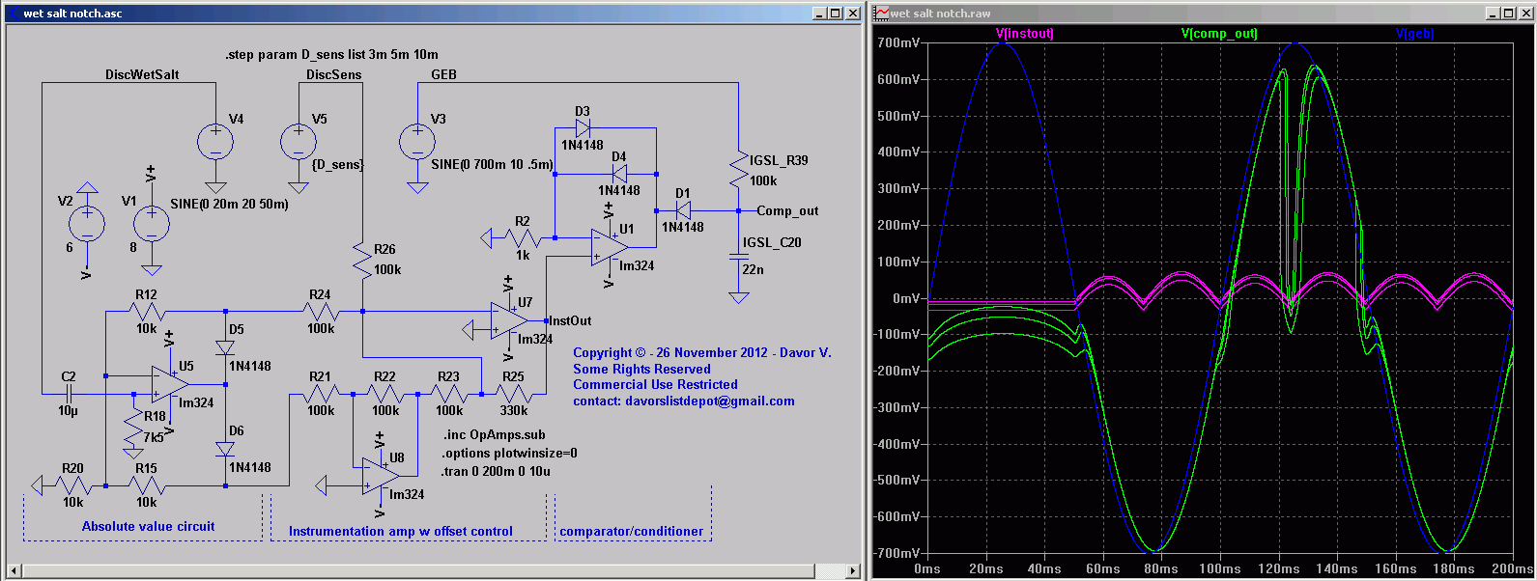Maximize the wet salt notch.raw window

pyautogui.click(x=1509, y=14)
